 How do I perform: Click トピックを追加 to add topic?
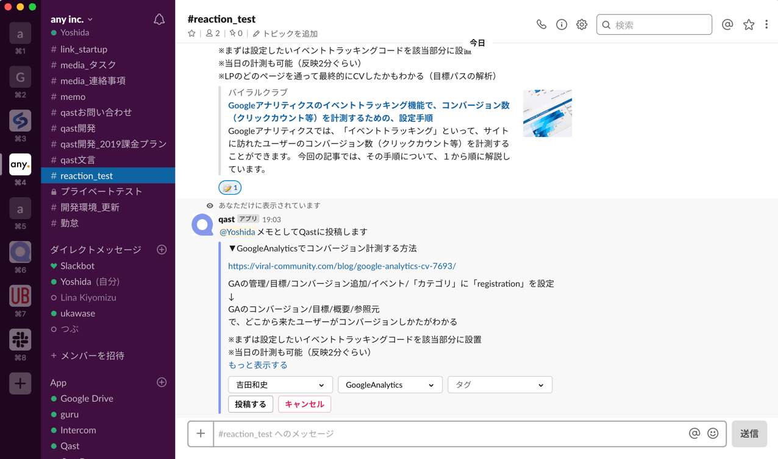click(285, 33)
